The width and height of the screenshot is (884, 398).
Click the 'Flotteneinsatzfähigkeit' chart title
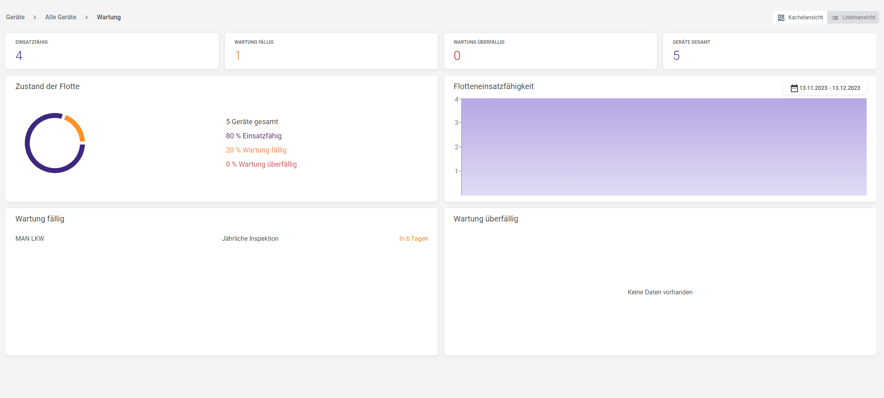point(494,86)
